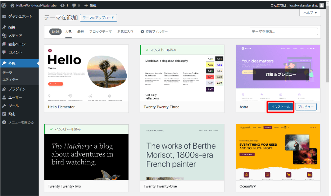
Task: Click テーマのアップロード button
Action: [x=98, y=18]
